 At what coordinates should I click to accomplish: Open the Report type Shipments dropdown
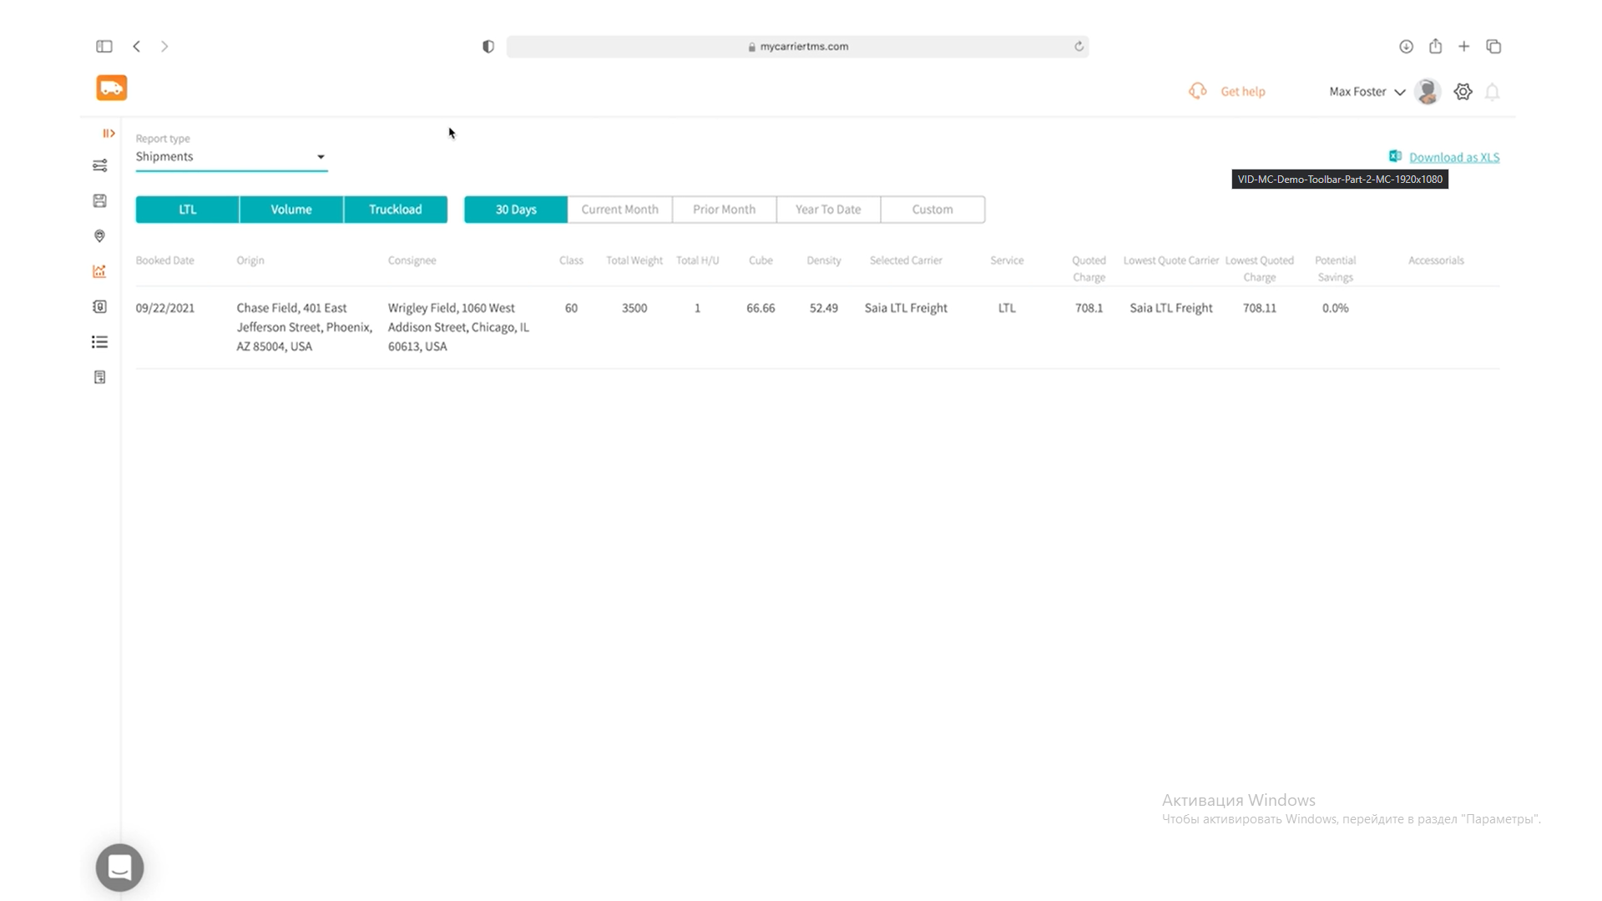(x=231, y=157)
